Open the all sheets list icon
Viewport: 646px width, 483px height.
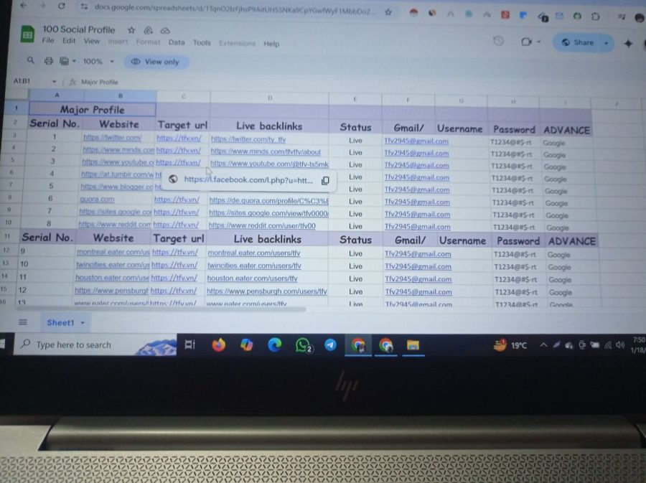point(23,322)
